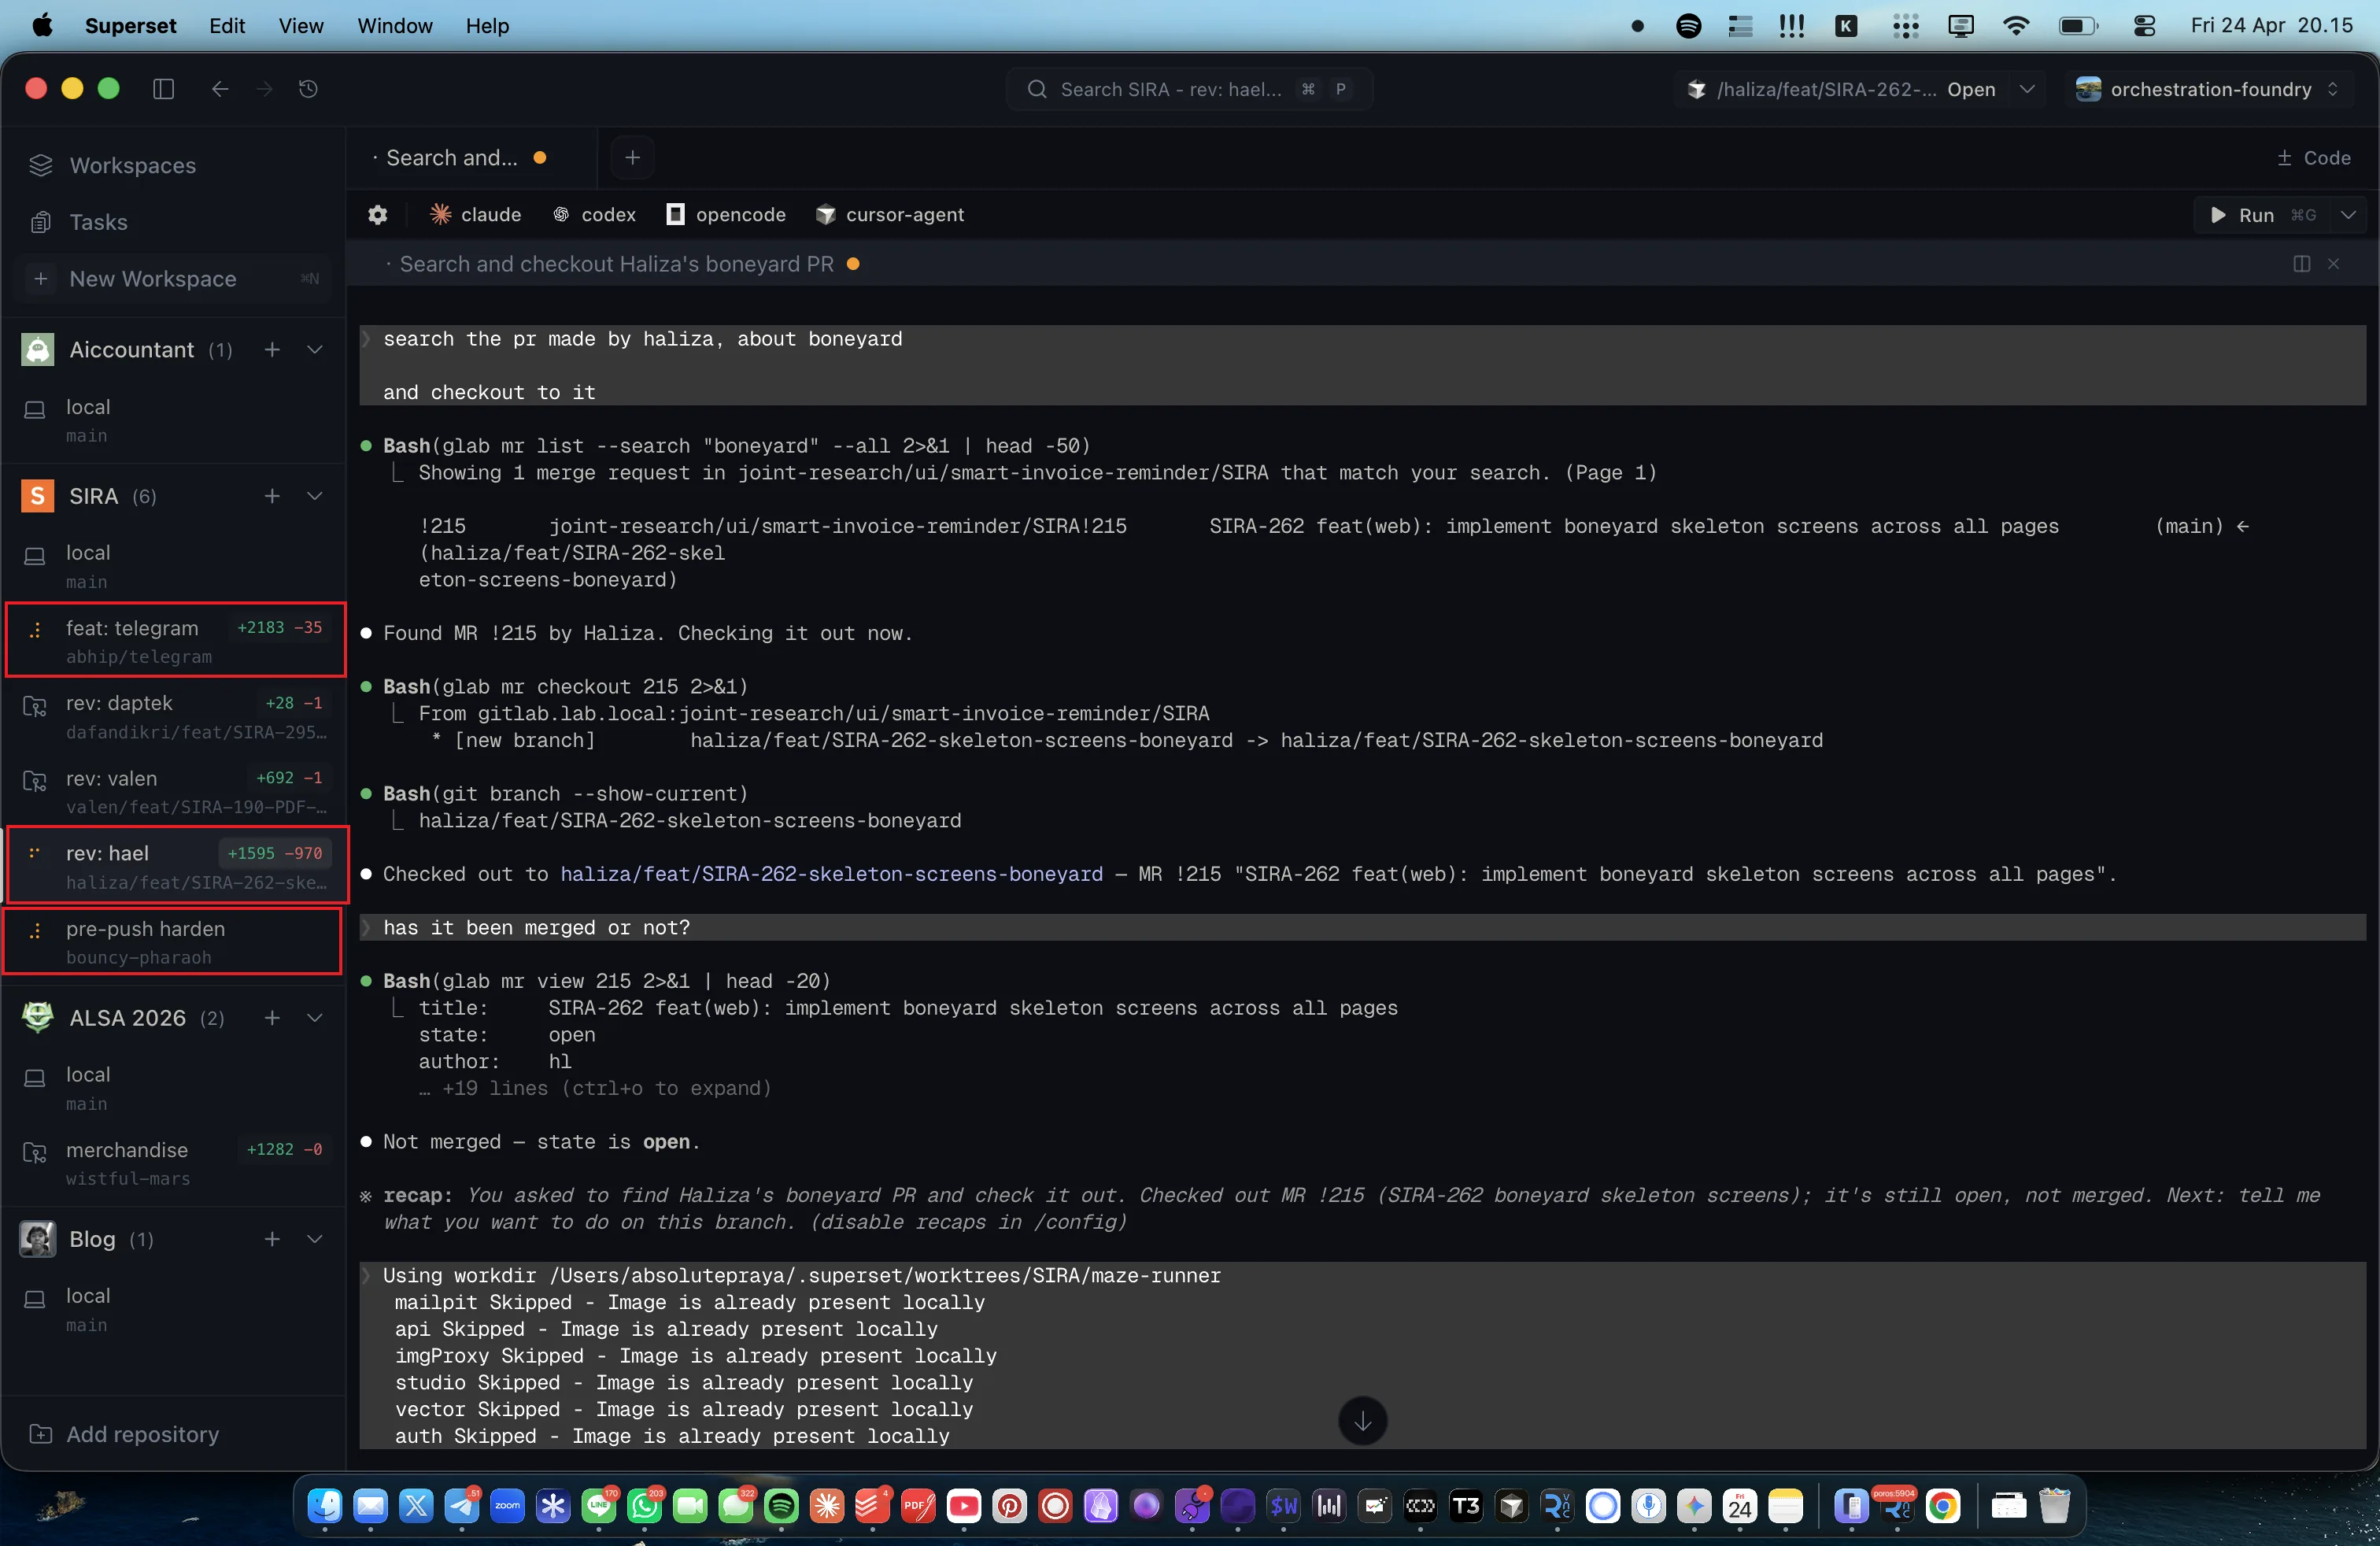Open Wi-Fi status in menu bar

coord(2016,26)
